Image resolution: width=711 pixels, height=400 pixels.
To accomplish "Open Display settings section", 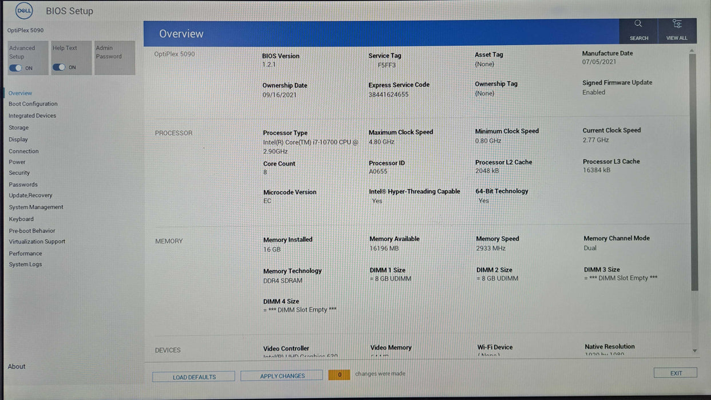I will pos(18,139).
